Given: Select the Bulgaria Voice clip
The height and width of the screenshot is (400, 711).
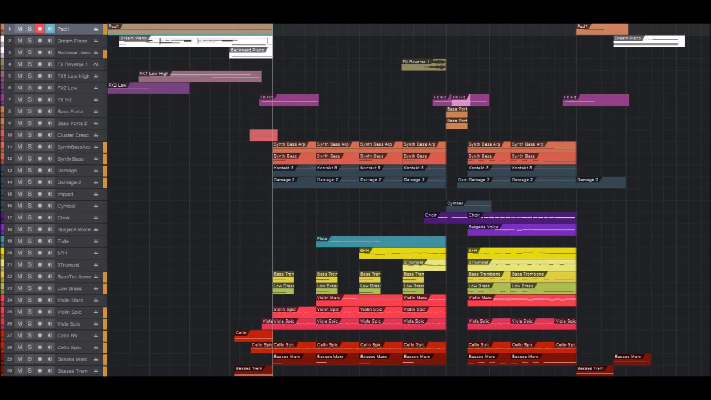Looking at the screenshot, I should (x=522, y=229).
